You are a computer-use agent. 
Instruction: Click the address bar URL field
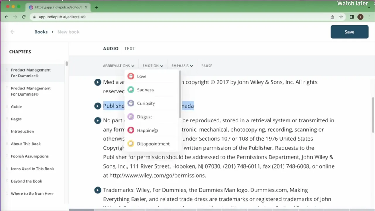tap(187, 17)
